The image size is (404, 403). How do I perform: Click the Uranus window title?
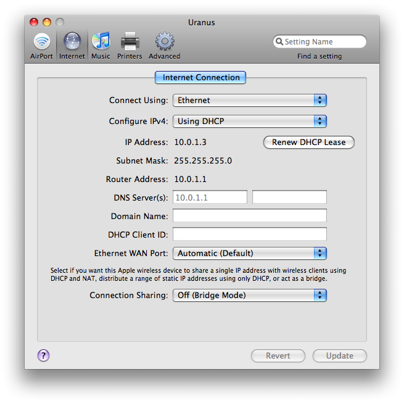(202, 23)
